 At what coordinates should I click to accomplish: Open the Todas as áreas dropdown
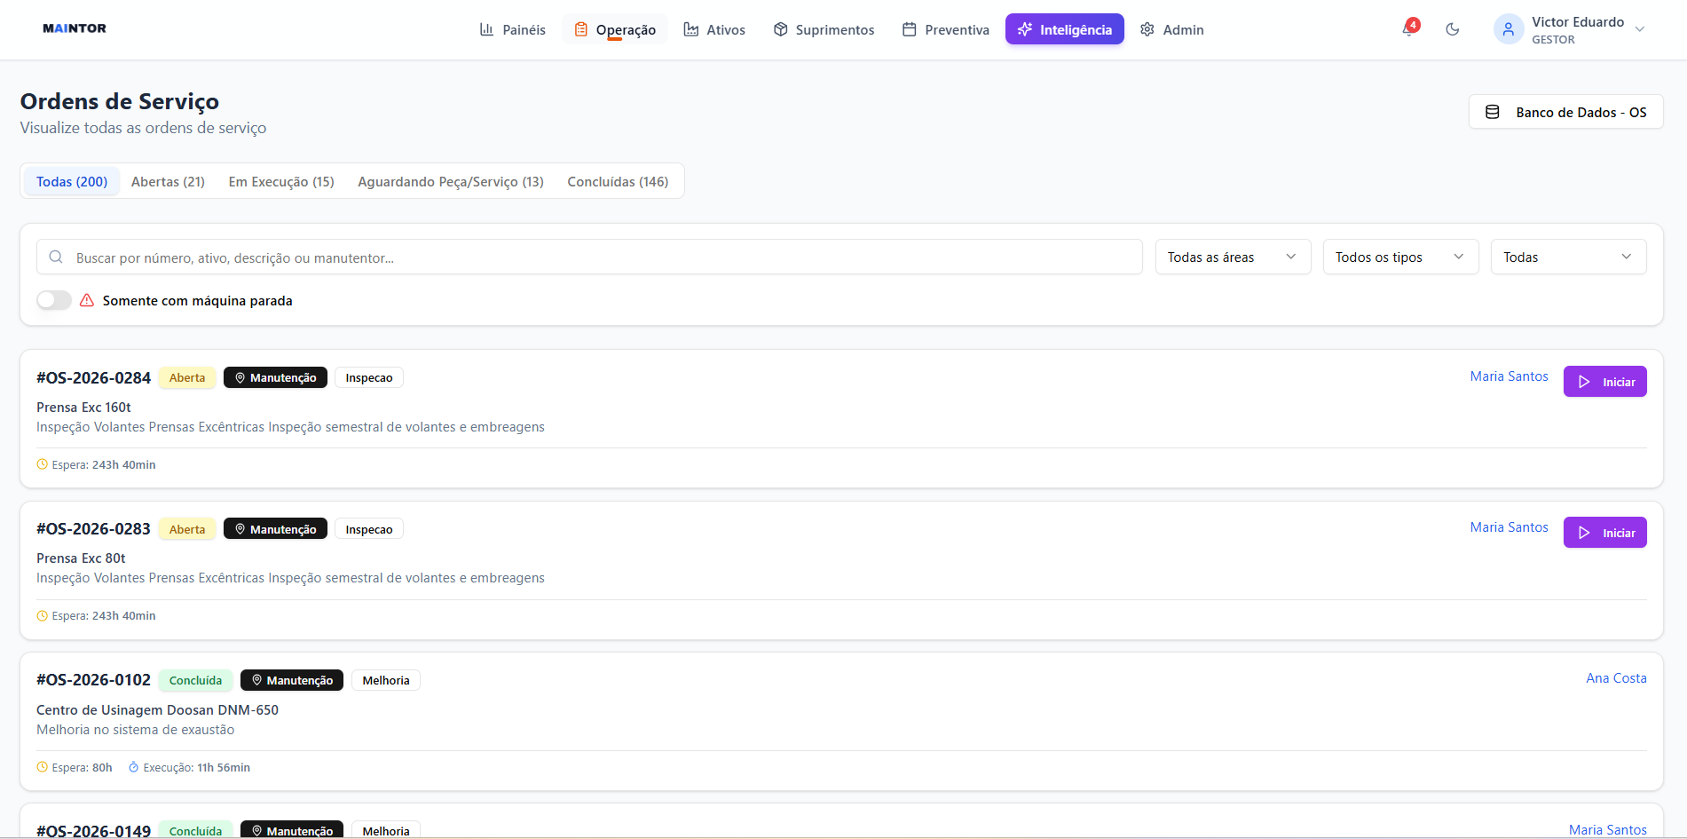[1233, 257]
